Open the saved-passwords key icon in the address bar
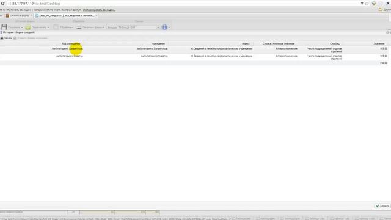The height and width of the screenshot is (220, 391). 362,4
